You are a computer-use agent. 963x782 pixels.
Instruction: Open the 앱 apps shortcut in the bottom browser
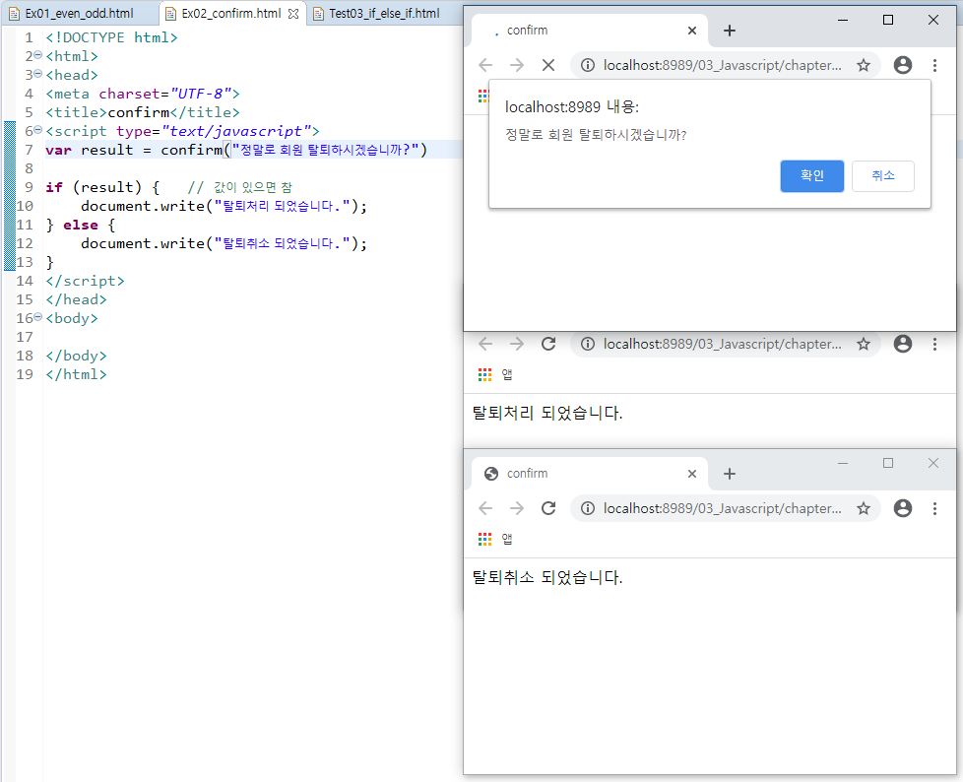pos(495,540)
